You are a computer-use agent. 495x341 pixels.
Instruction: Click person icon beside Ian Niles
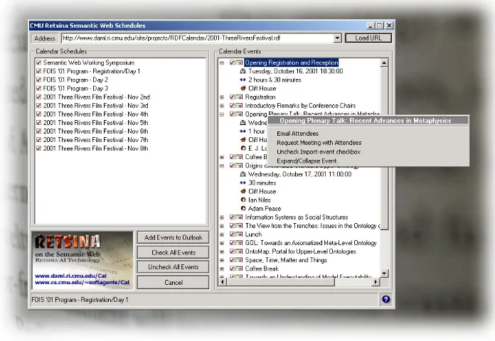[x=243, y=200]
